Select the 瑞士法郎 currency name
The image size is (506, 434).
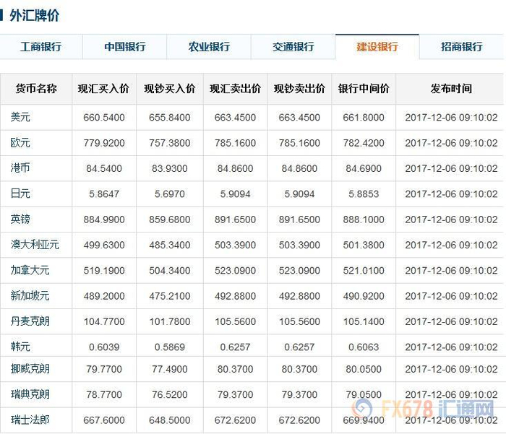tap(30, 420)
